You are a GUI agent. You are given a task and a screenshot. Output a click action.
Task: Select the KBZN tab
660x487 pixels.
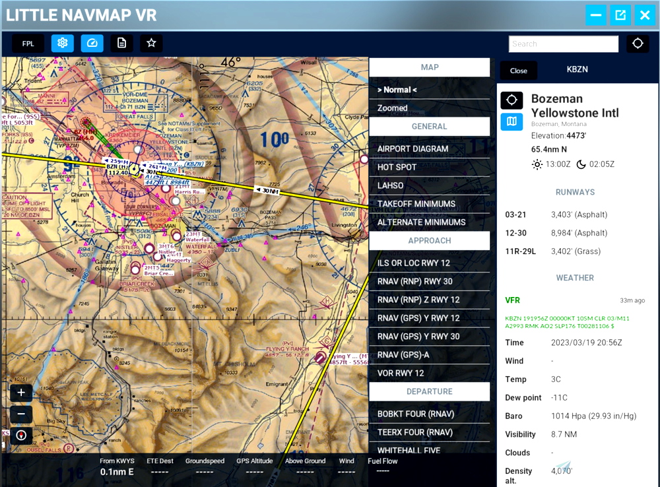(577, 70)
